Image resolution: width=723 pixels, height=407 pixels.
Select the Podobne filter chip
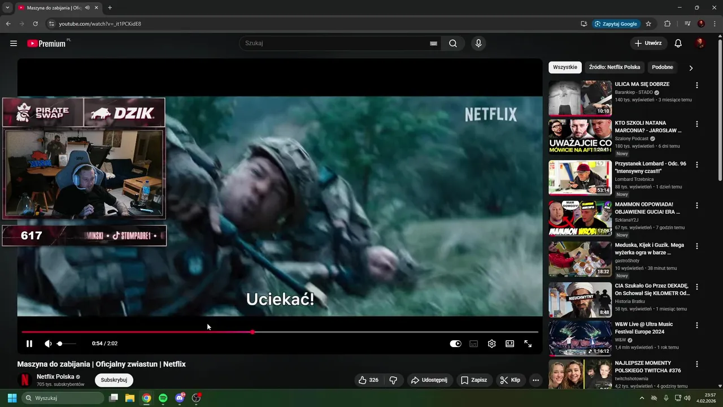coord(663,67)
